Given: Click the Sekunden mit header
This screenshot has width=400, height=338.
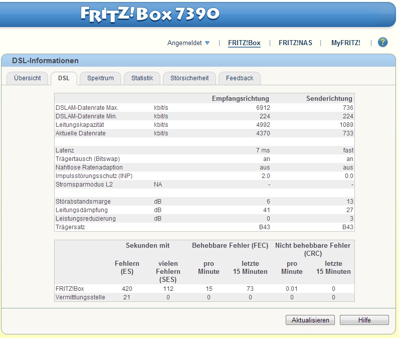Looking at the screenshot, I should [147, 246].
